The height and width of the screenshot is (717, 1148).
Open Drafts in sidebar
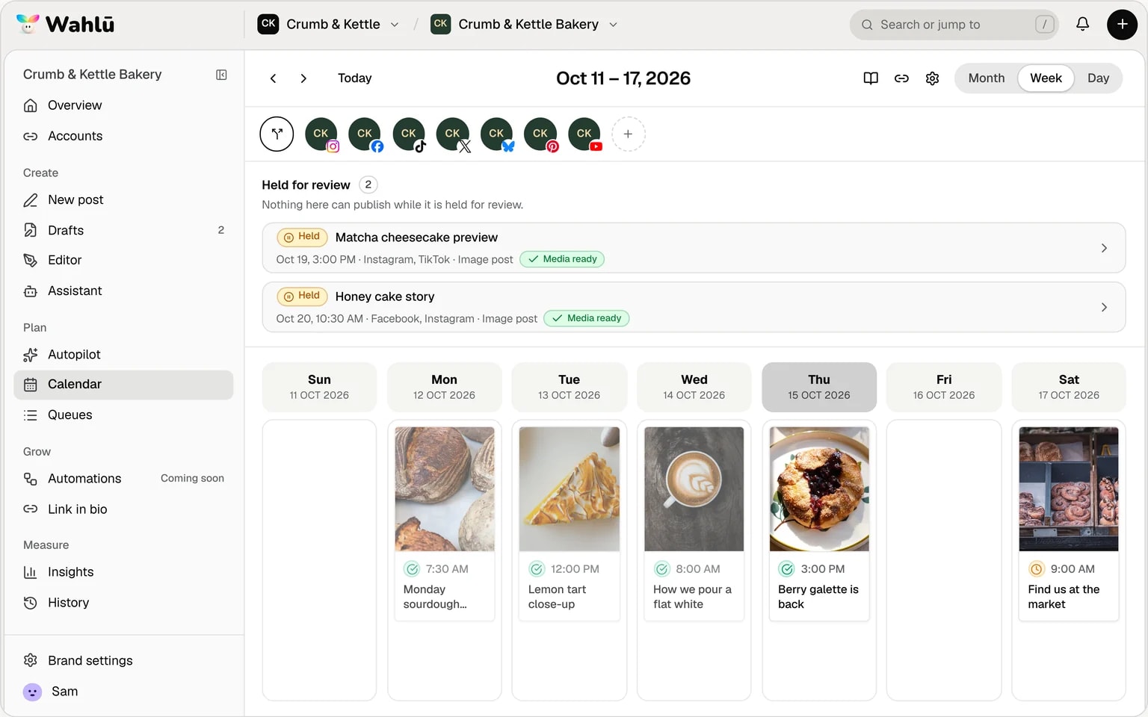tap(123, 230)
